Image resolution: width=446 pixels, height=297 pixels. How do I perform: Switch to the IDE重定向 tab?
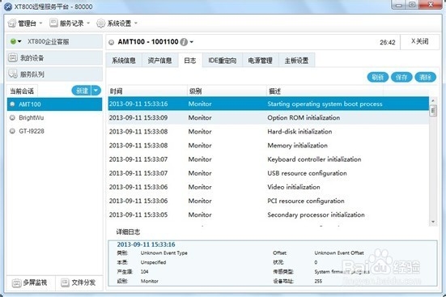tap(222, 61)
